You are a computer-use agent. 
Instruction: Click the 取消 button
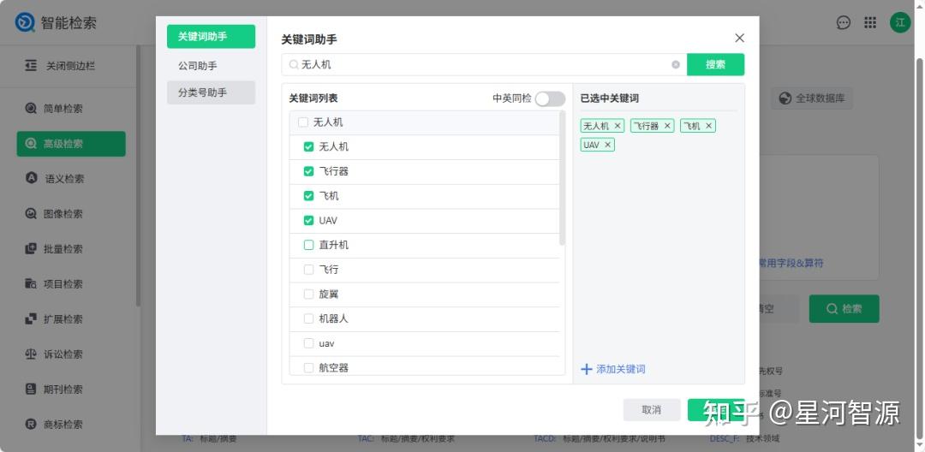click(651, 409)
